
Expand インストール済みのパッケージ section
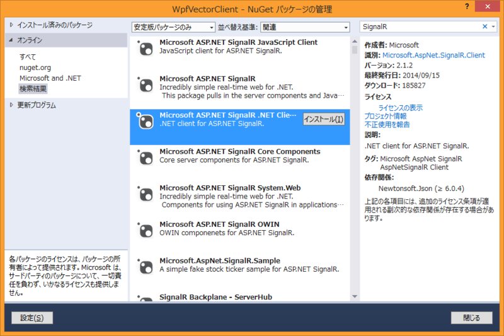11,25
